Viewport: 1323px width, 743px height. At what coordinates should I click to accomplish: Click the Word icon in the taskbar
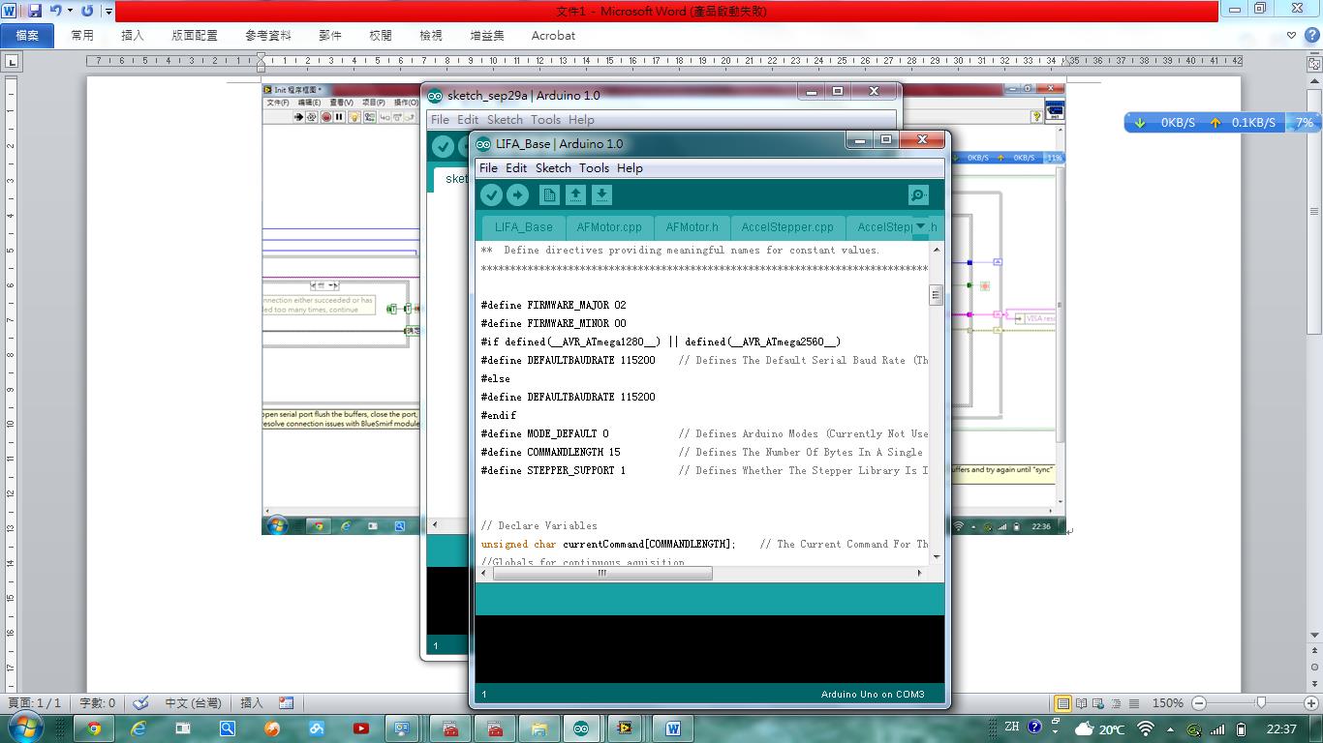673,728
